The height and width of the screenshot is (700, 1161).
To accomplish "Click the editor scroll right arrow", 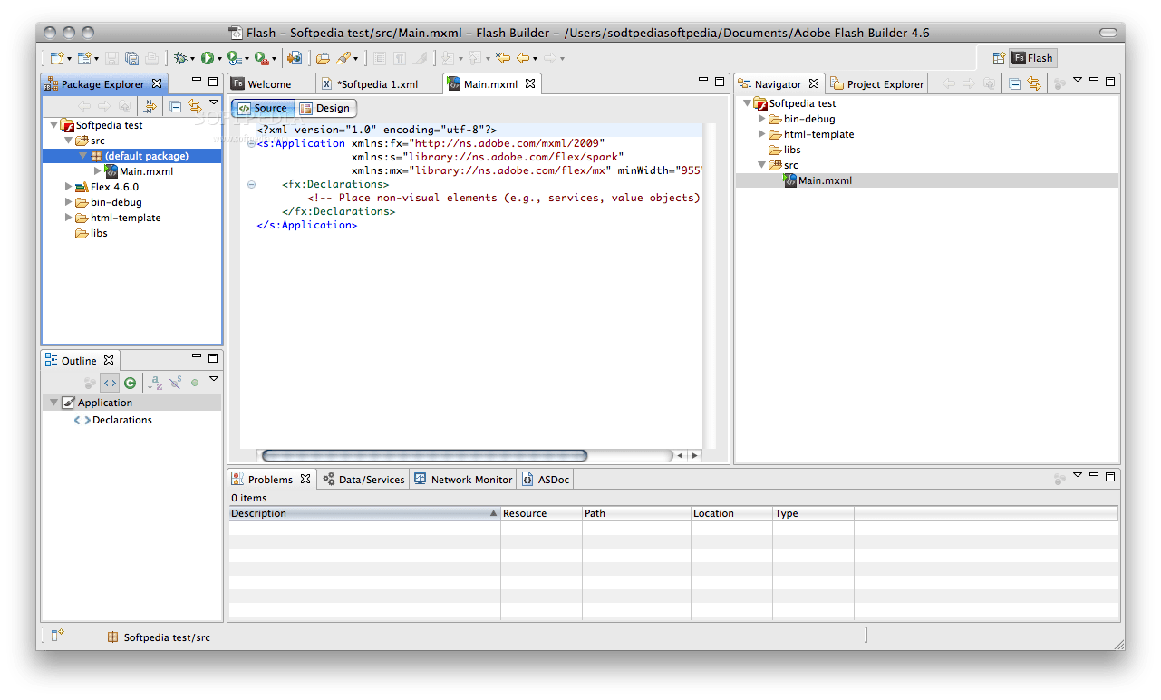I will [695, 455].
